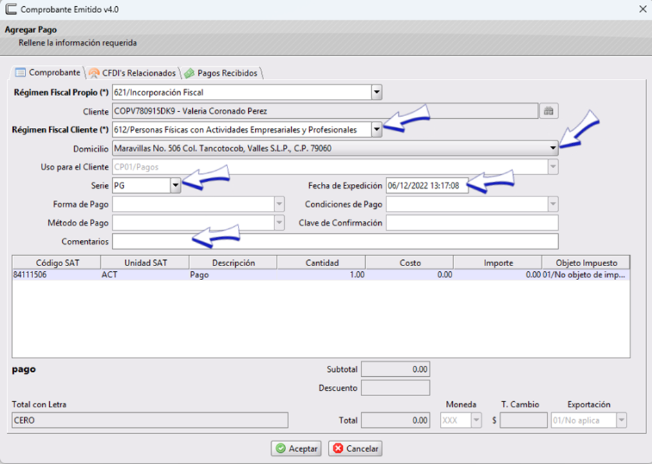Click the Comprobante tab icon
Viewport: 652px width, 464px height.
(x=20, y=73)
